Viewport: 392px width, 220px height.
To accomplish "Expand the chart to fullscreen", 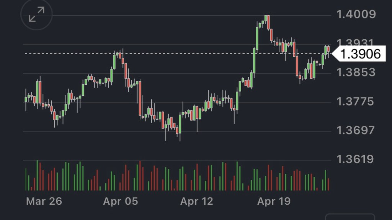I will (x=36, y=15).
